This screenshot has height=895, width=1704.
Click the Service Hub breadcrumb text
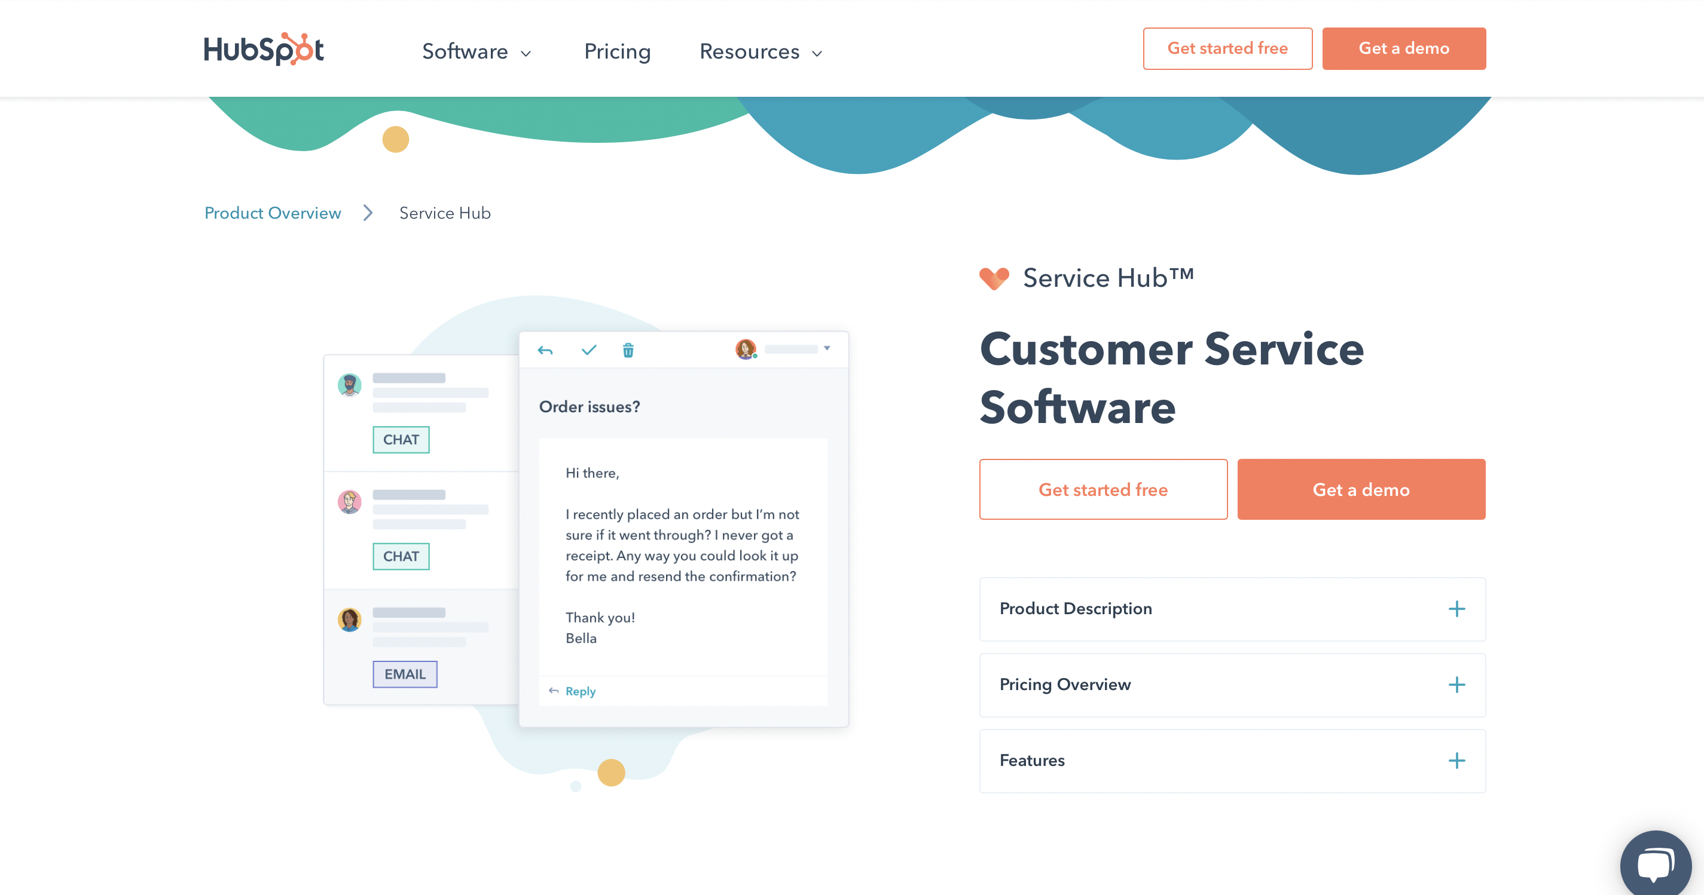tap(444, 213)
